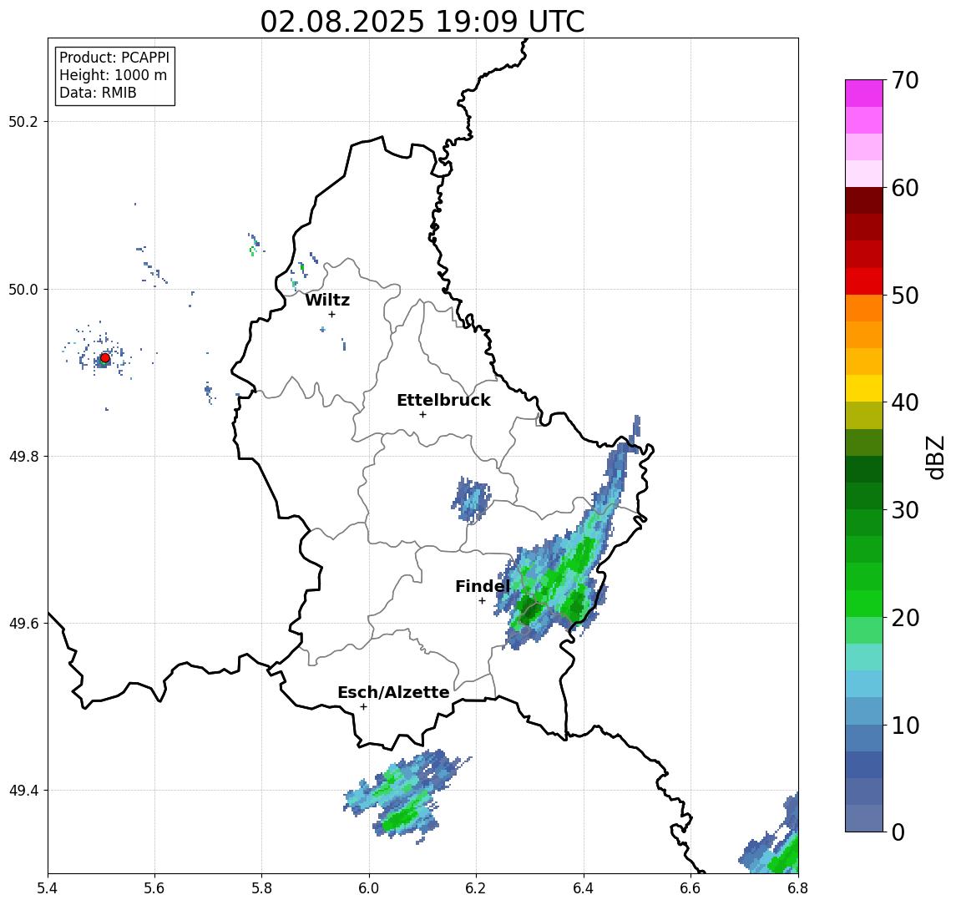Click the "Product: PCAPPI" text line

tap(114, 58)
